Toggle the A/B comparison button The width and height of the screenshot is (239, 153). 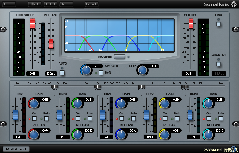coord(35,4)
